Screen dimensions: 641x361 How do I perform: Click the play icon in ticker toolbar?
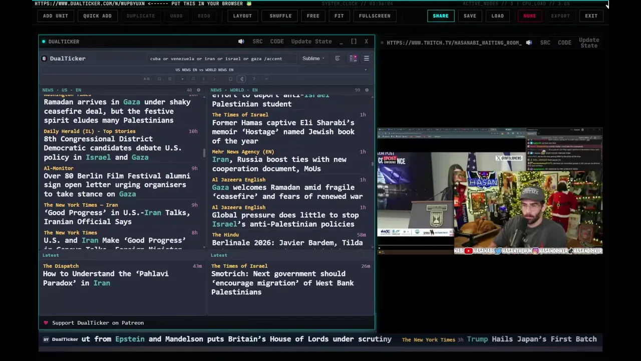[x=182, y=79]
